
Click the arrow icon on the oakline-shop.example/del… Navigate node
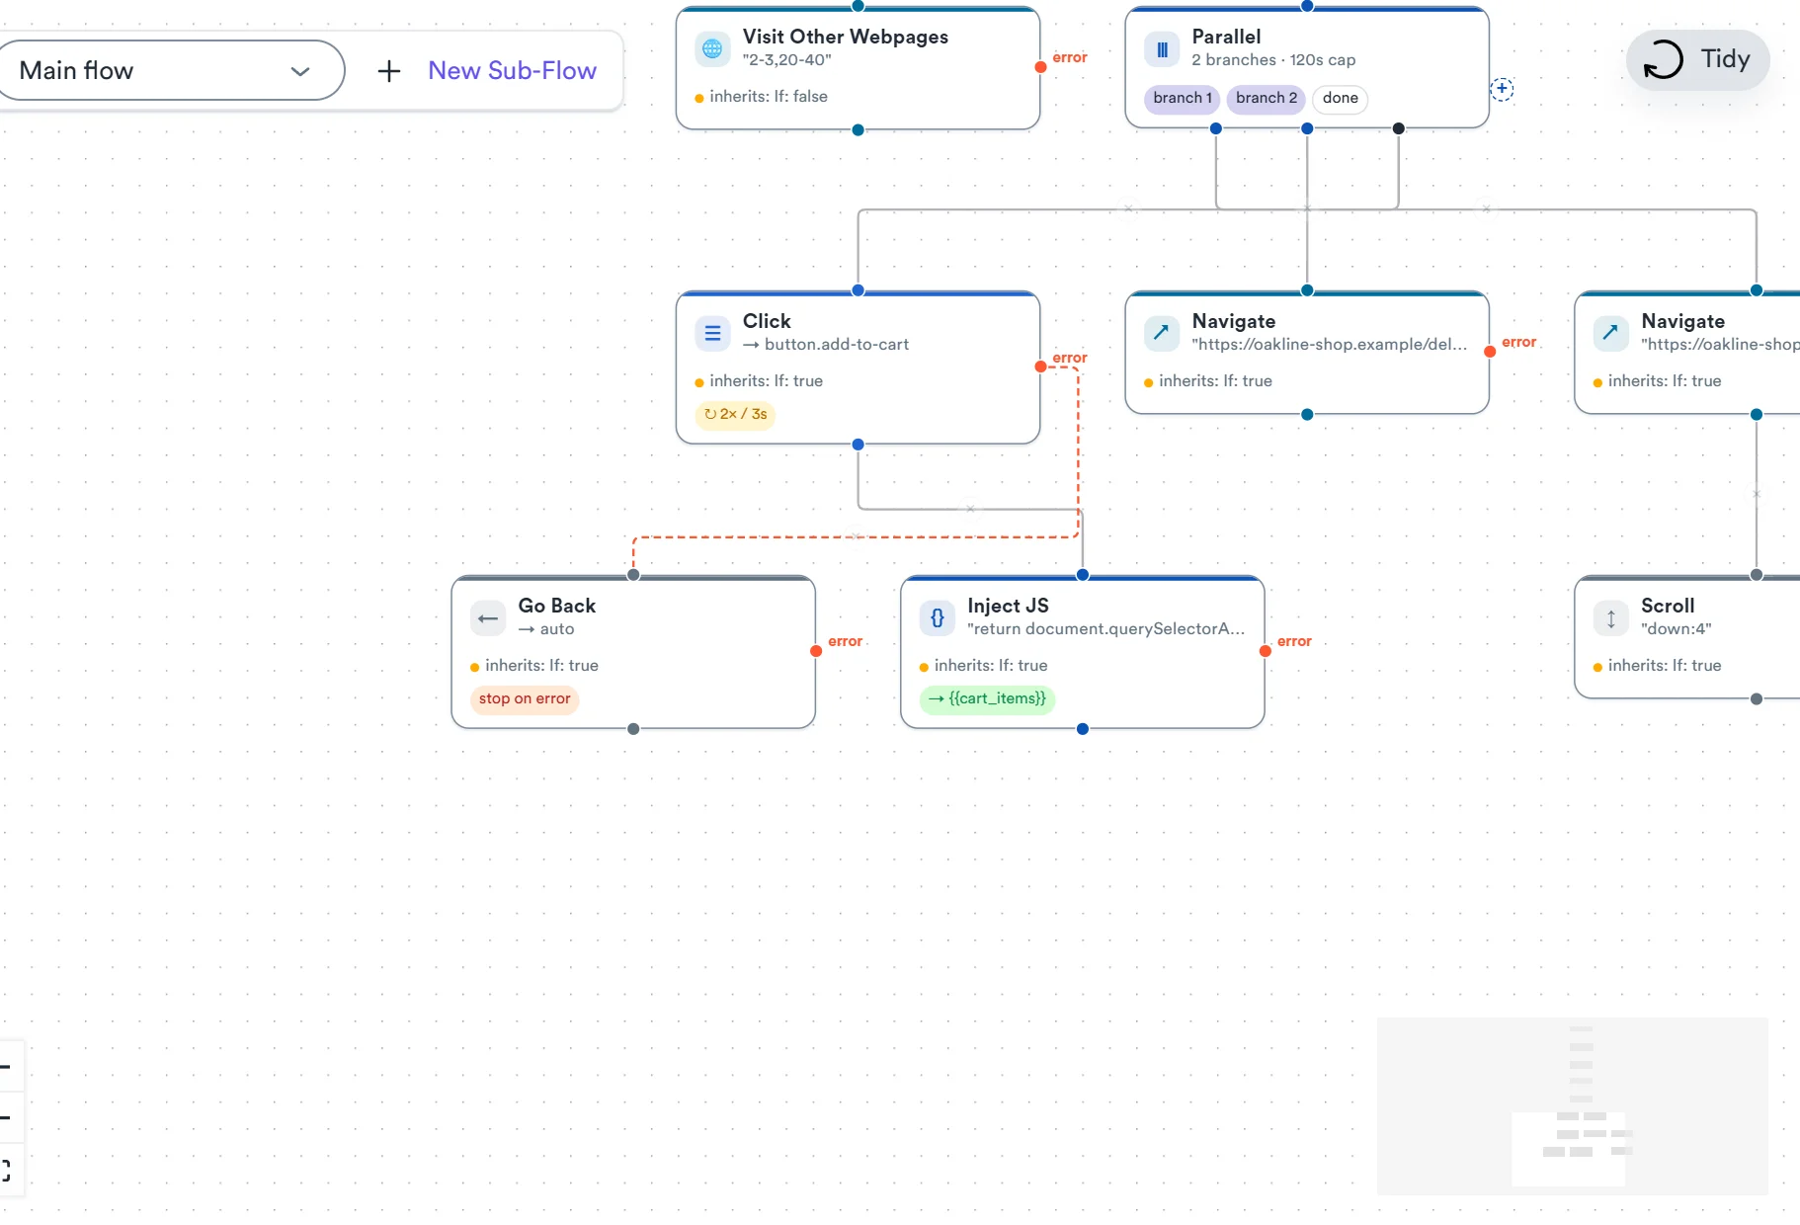coord(1162,333)
